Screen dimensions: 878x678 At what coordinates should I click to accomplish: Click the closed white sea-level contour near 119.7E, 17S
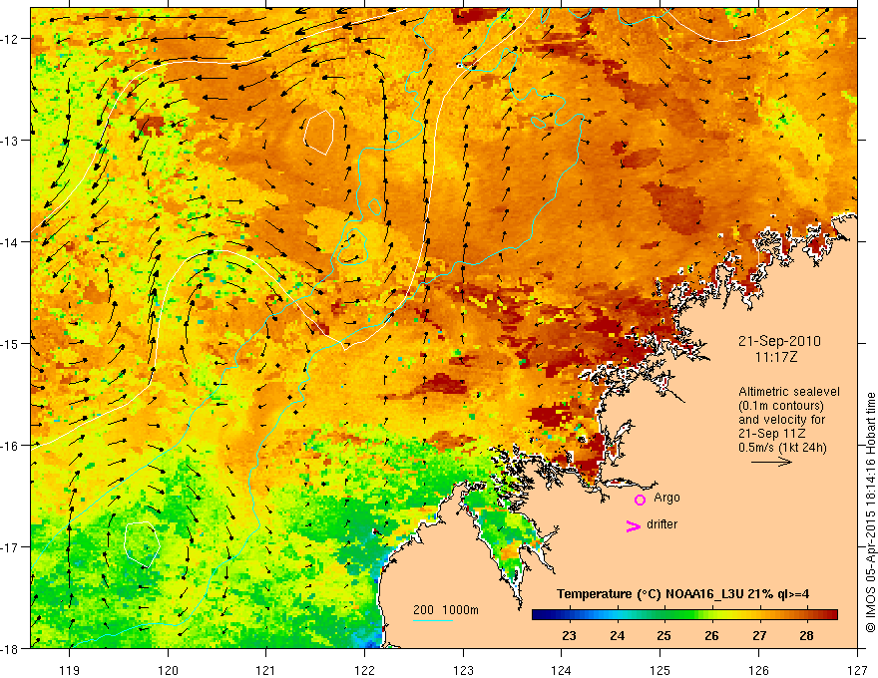click(x=142, y=544)
